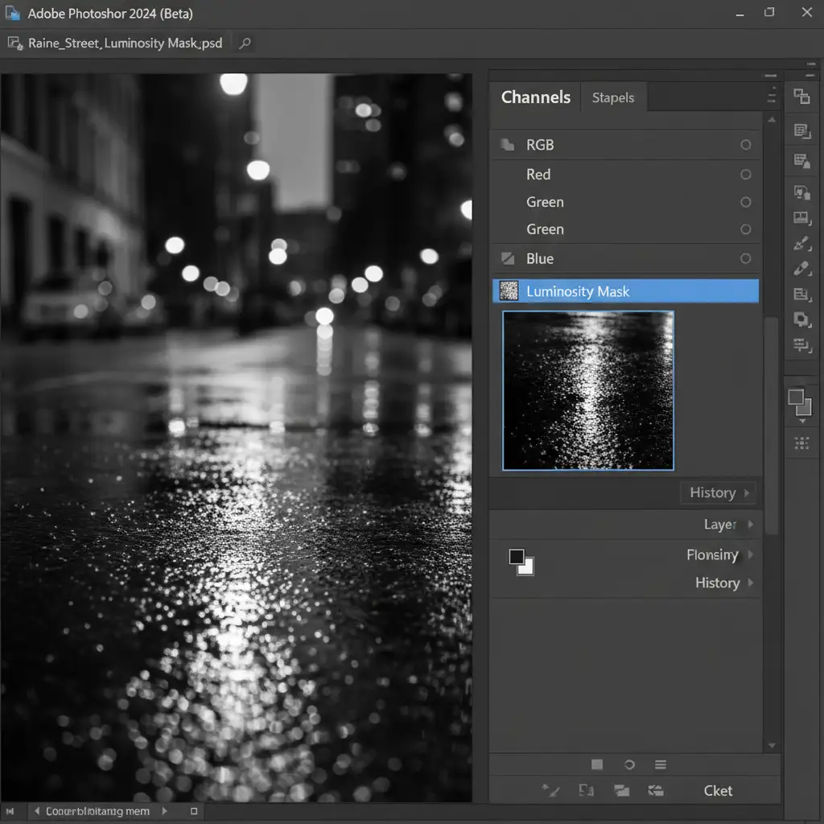Click the Luminosity Mask preview thumbnail
This screenshot has height=824, width=824.
(588, 390)
